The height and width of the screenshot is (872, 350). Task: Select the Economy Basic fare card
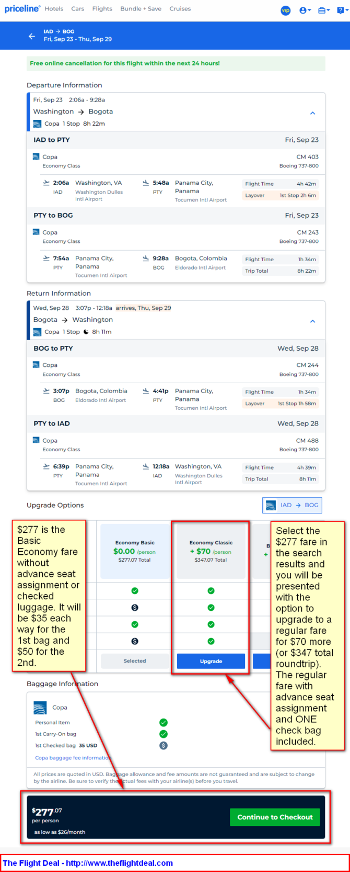[135, 552]
